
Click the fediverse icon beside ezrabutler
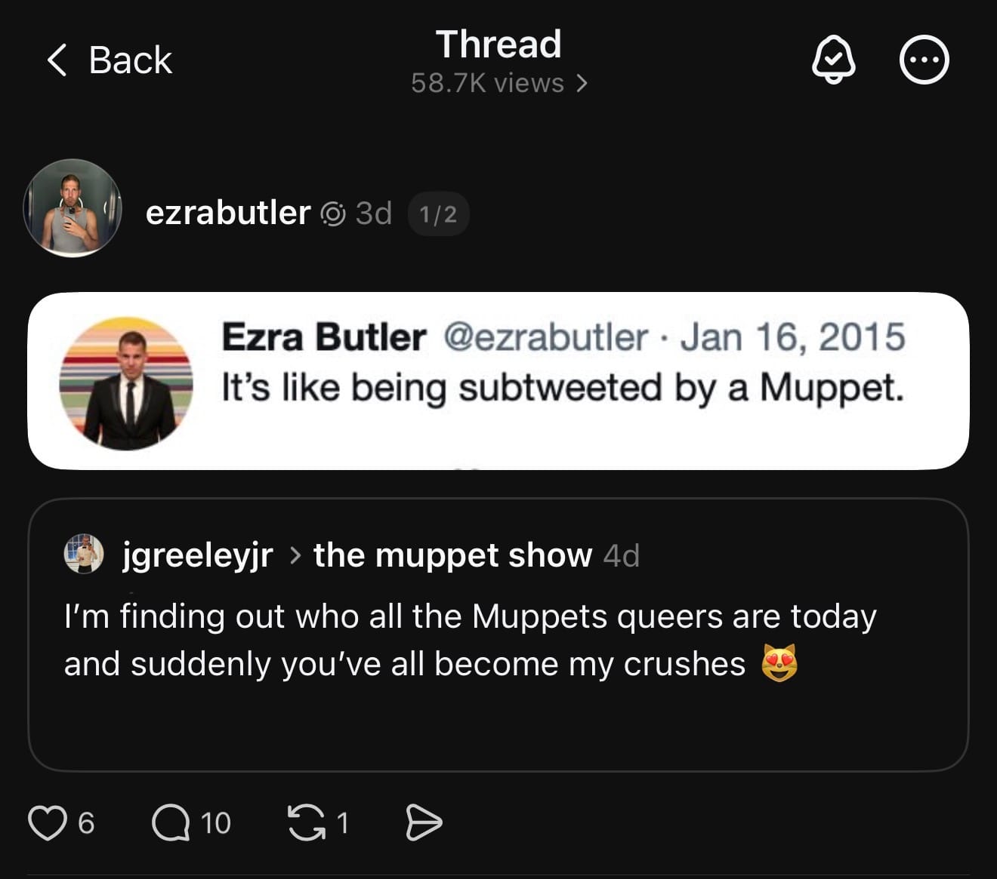[333, 214]
